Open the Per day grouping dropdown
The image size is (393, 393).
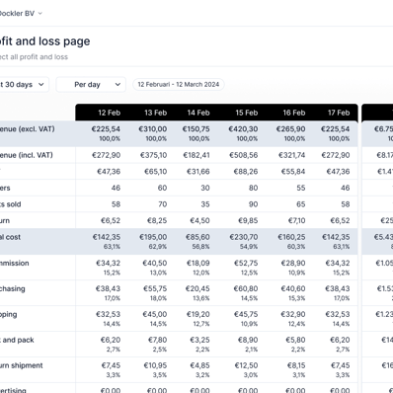[91, 85]
